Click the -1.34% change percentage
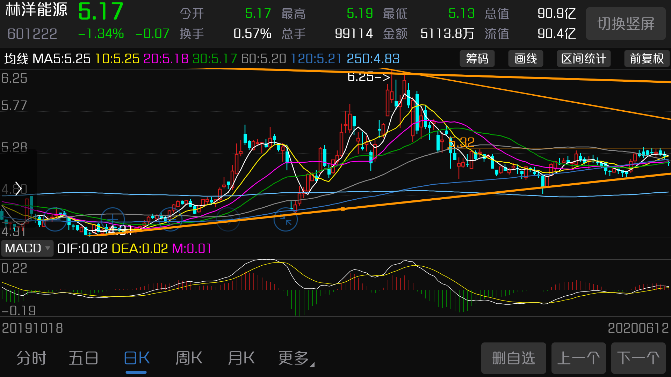The width and height of the screenshot is (671, 377). point(101,34)
